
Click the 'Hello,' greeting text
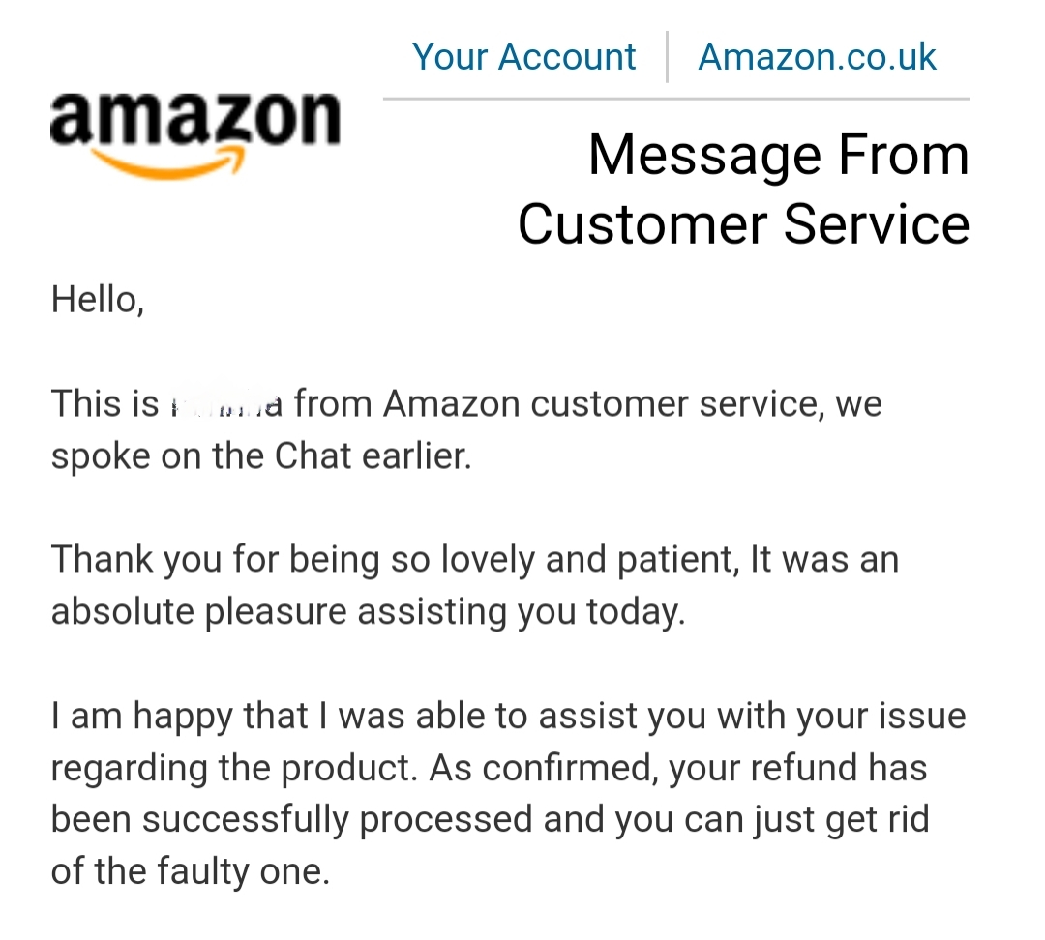pos(98,300)
